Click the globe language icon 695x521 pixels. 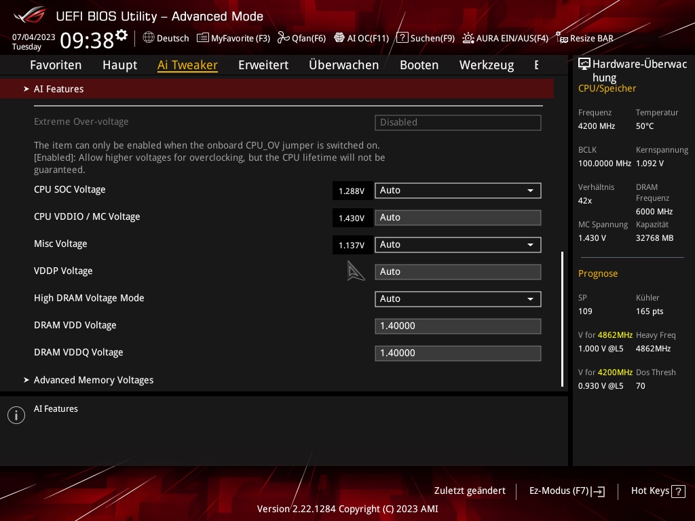149,38
